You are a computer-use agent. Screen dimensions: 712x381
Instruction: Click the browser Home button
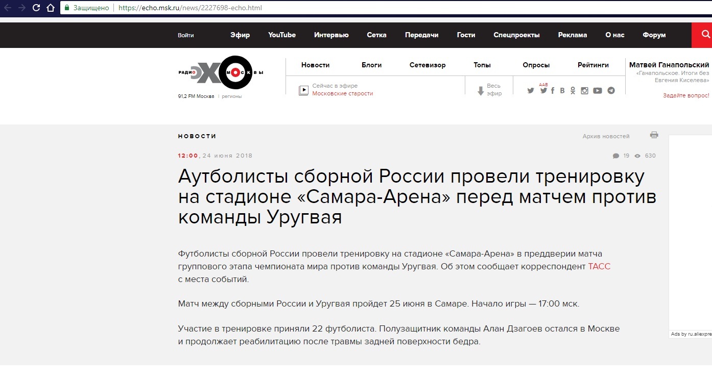pos(50,8)
